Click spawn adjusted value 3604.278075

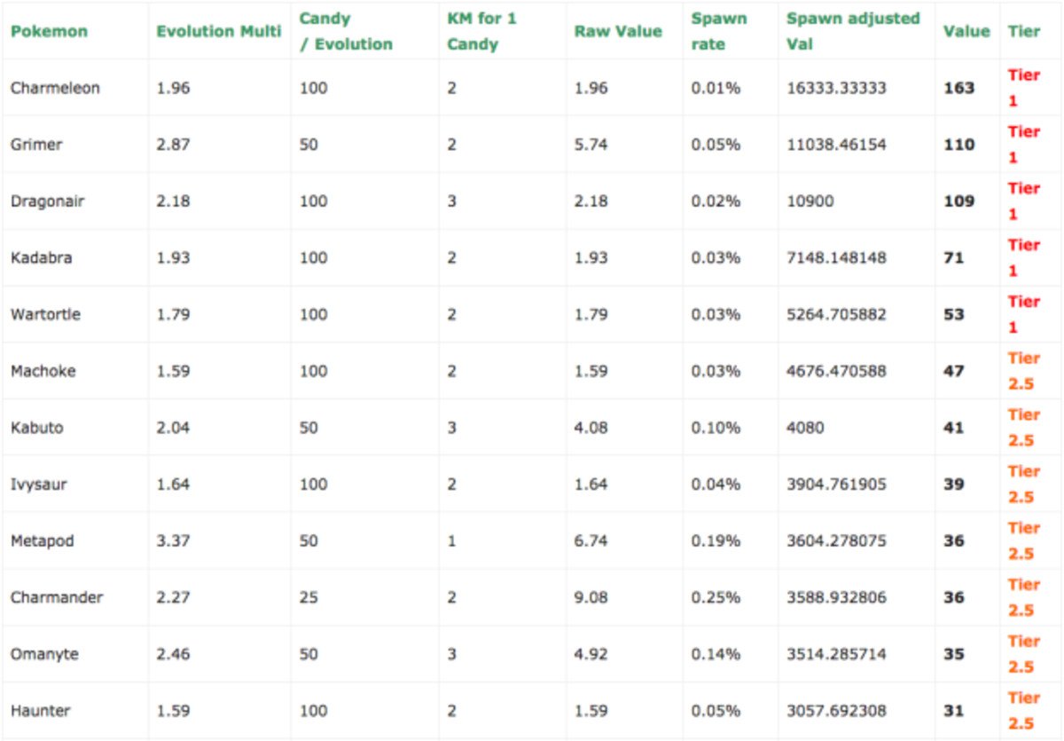coord(836,541)
